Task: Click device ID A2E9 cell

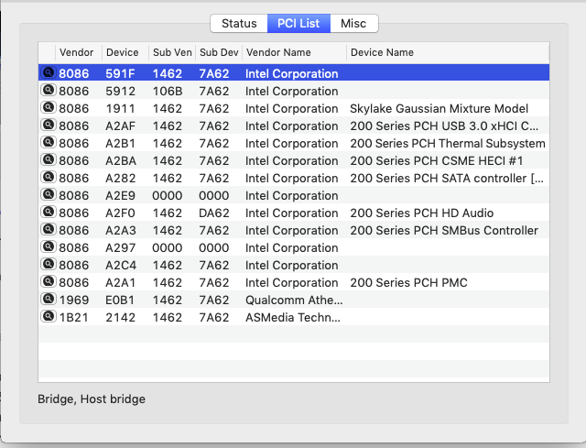Action: coord(120,195)
